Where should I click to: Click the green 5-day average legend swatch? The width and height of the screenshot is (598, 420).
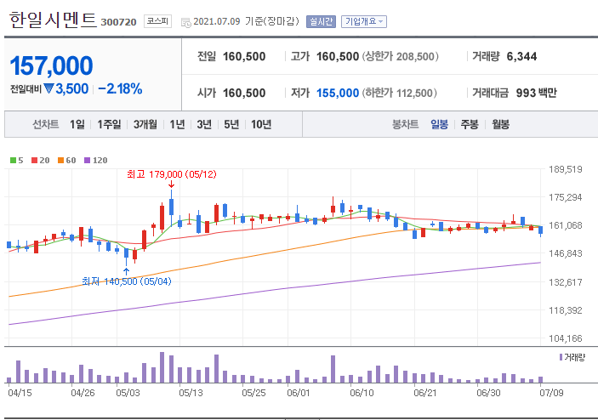(13, 161)
